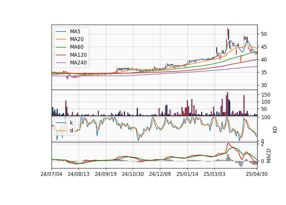Screen dimensions: 286x205
Task: Click the green MA60 legend line sample
Action: click(61, 47)
